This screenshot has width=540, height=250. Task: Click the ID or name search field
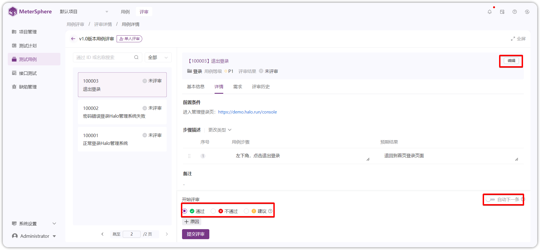[x=107, y=57]
